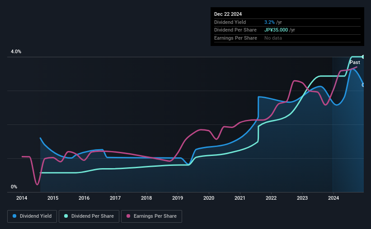Click the 2014 x-axis label

[x=22, y=198]
